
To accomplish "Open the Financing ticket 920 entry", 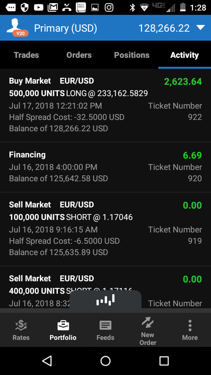I will point(105,167).
